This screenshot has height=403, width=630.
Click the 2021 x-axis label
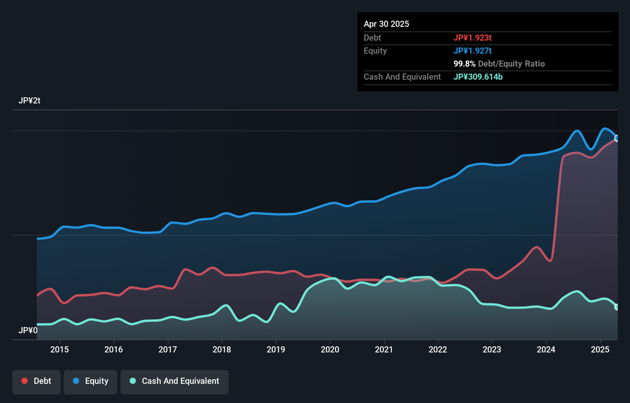point(384,349)
